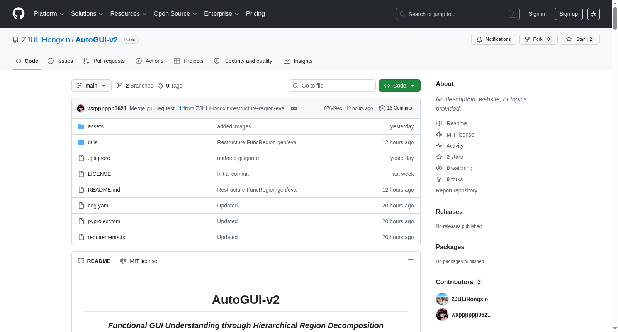This screenshot has width=618, height=332.
Task: Open the utils folder name link
Action: tap(93, 142)
